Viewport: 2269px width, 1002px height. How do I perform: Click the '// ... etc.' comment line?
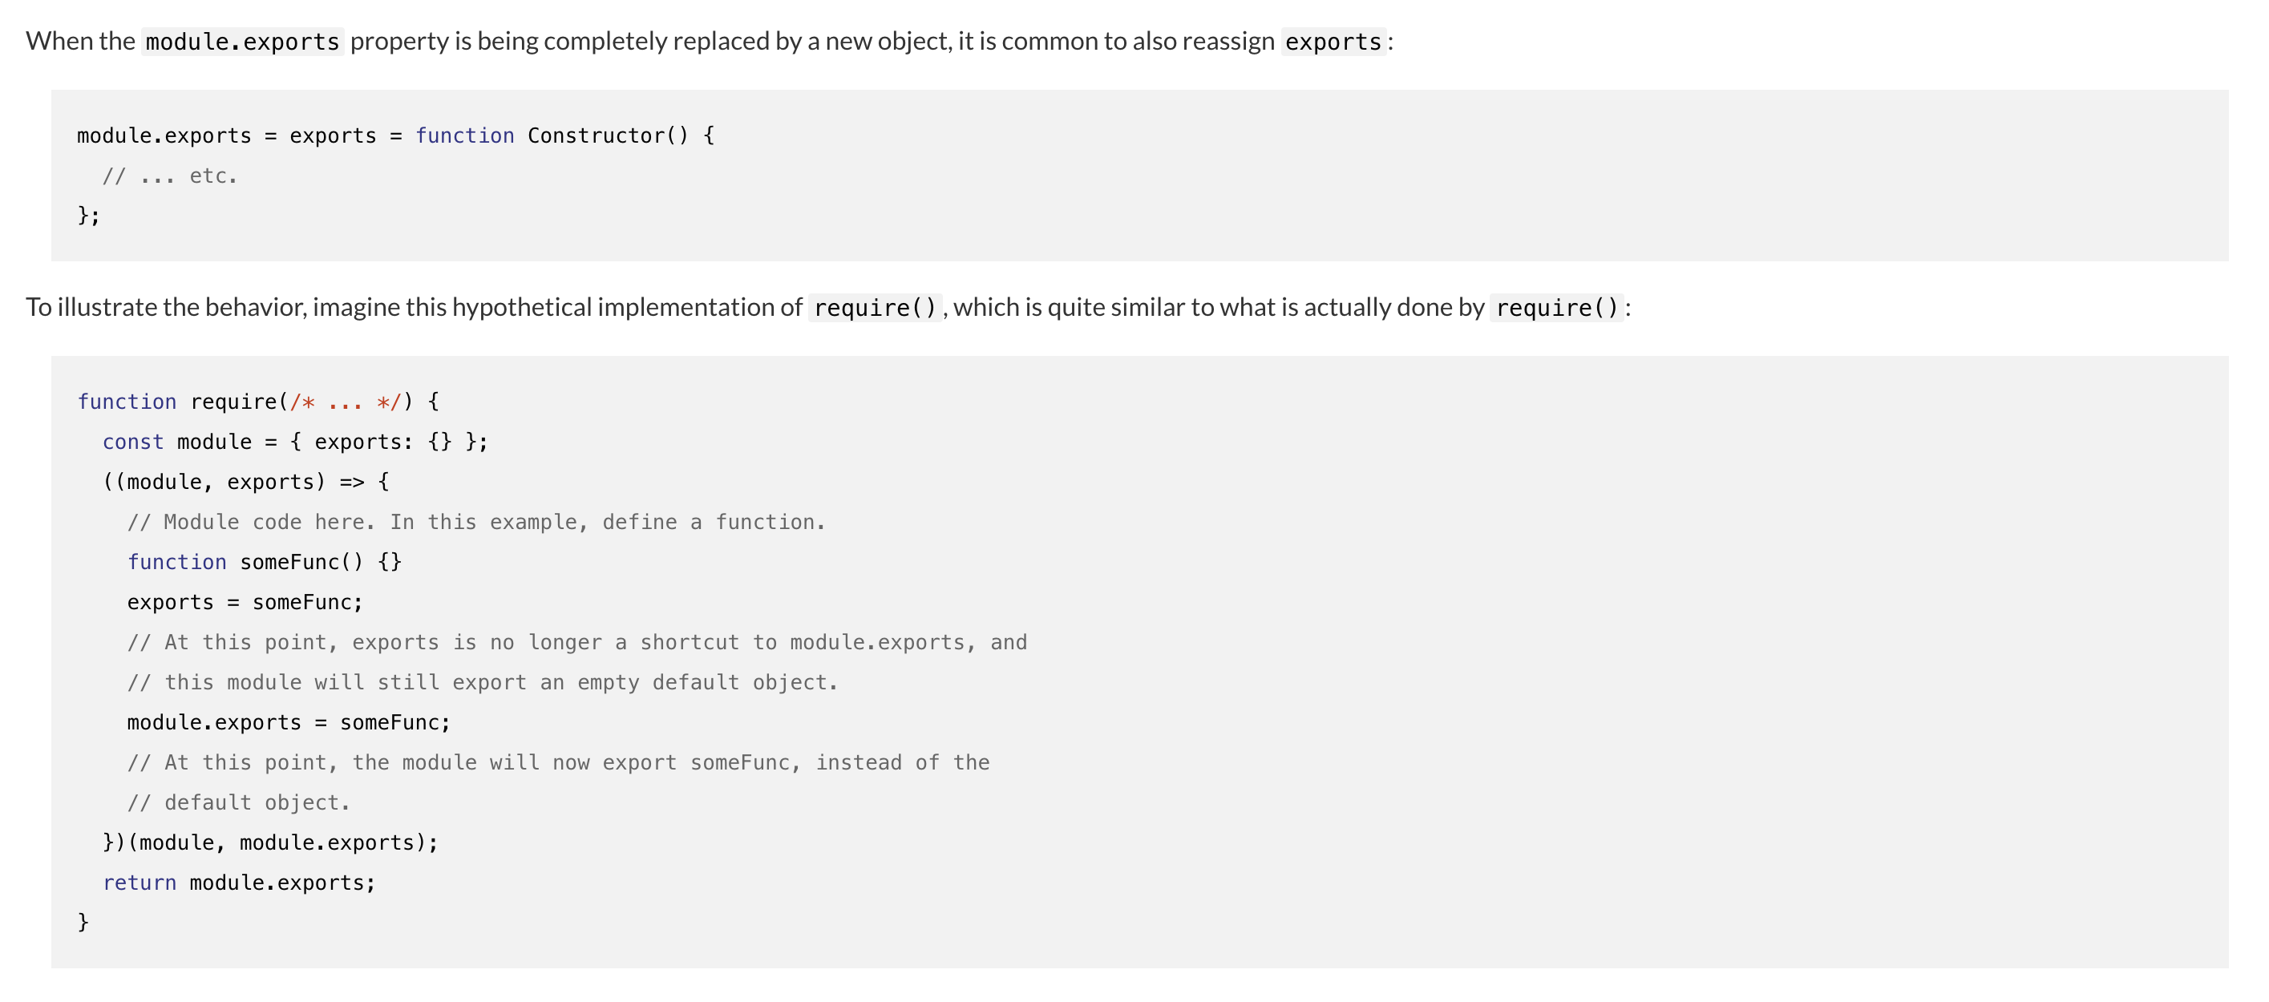[170, 176]
